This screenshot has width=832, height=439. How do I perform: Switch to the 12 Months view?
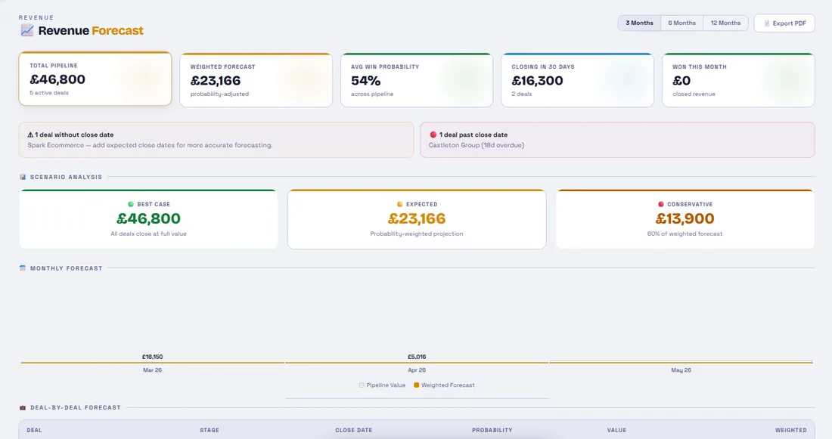coord(725,23)
